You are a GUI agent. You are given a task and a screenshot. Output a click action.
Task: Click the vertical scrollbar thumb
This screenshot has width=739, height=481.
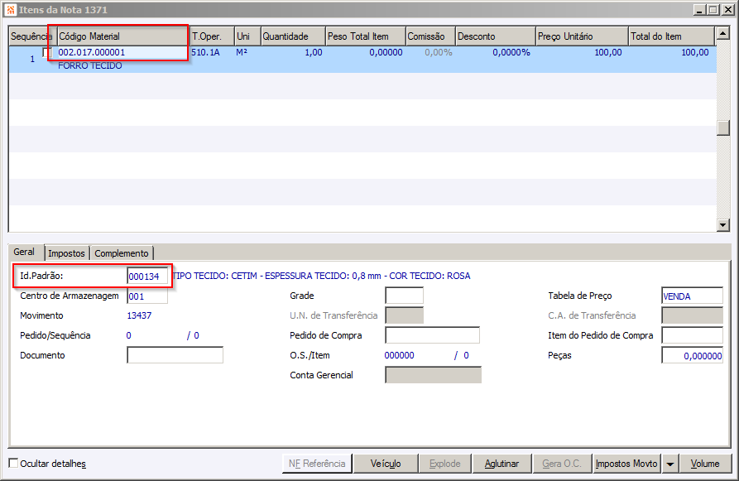pyautogui.click(x=723, y=127)
